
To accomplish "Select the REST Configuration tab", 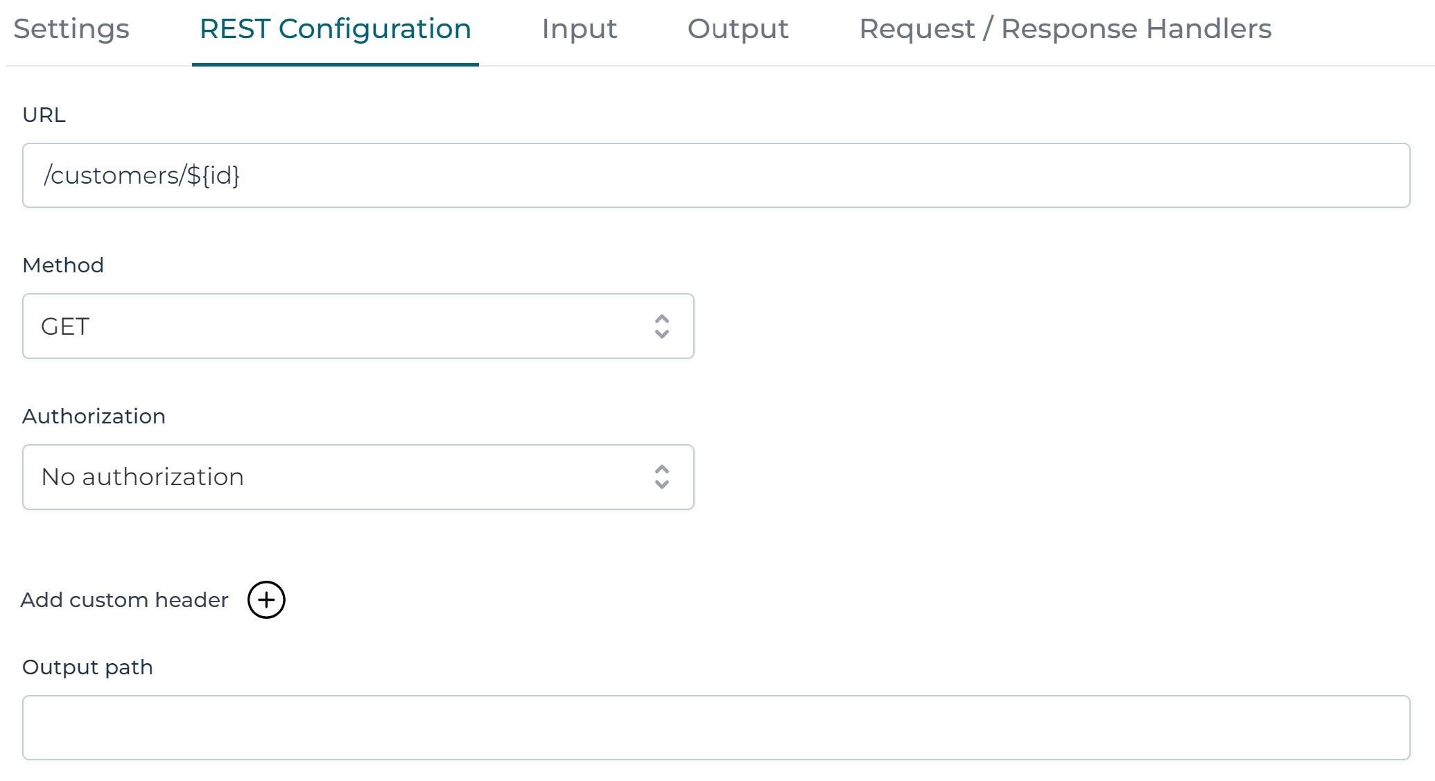I will click(334, 29).
